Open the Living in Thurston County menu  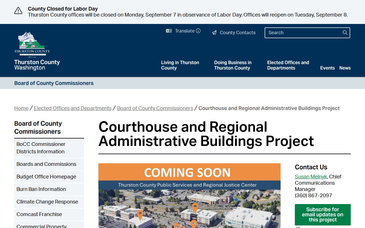(180, 65)
